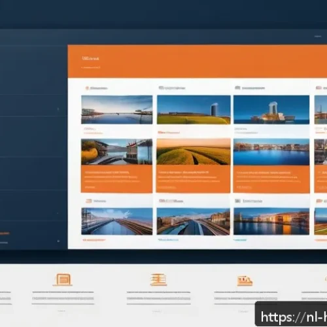Click the grey icon heading the offshore platform card
The image size is (327, 327).
(237, 88)
